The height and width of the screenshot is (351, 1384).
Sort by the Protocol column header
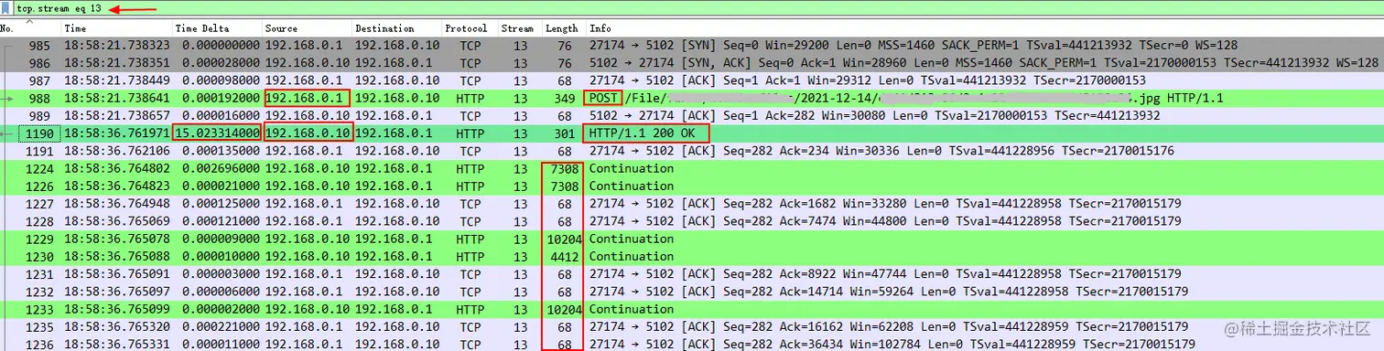click(x=466, y=29)
